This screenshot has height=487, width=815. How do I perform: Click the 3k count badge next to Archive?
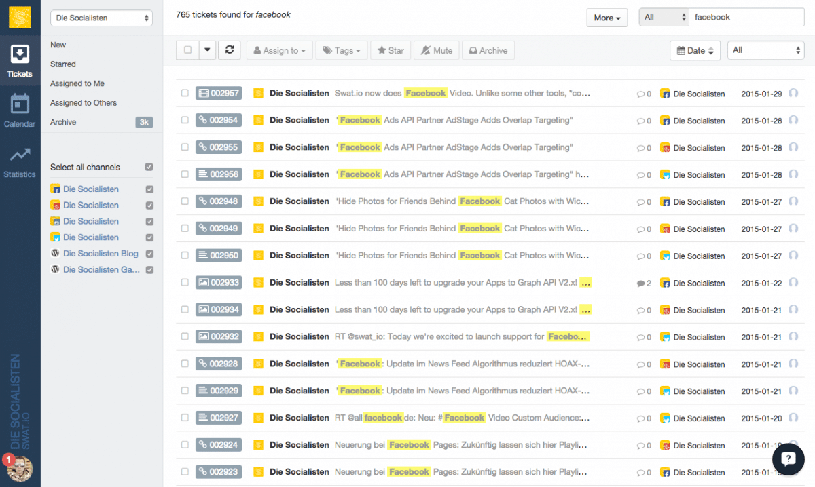pyautogui.click(x=144, y=122)
